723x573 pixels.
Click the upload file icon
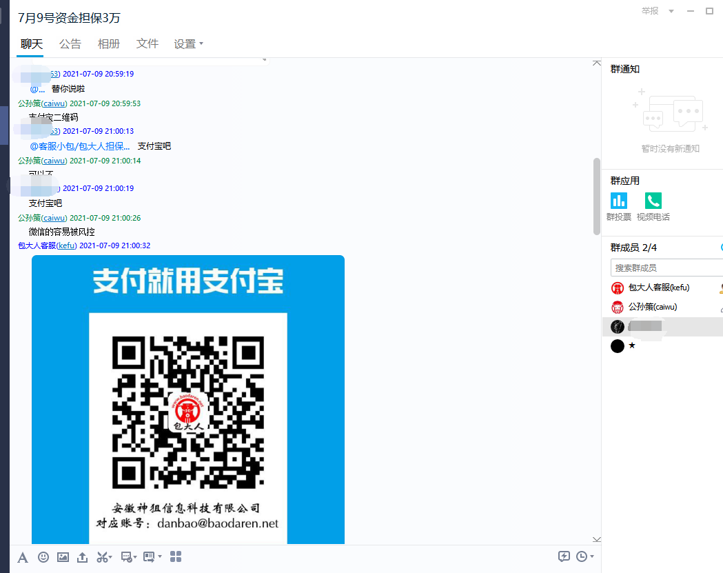point(83,557)
